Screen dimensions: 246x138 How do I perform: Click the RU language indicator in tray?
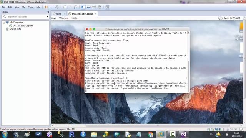click(211, 134)
